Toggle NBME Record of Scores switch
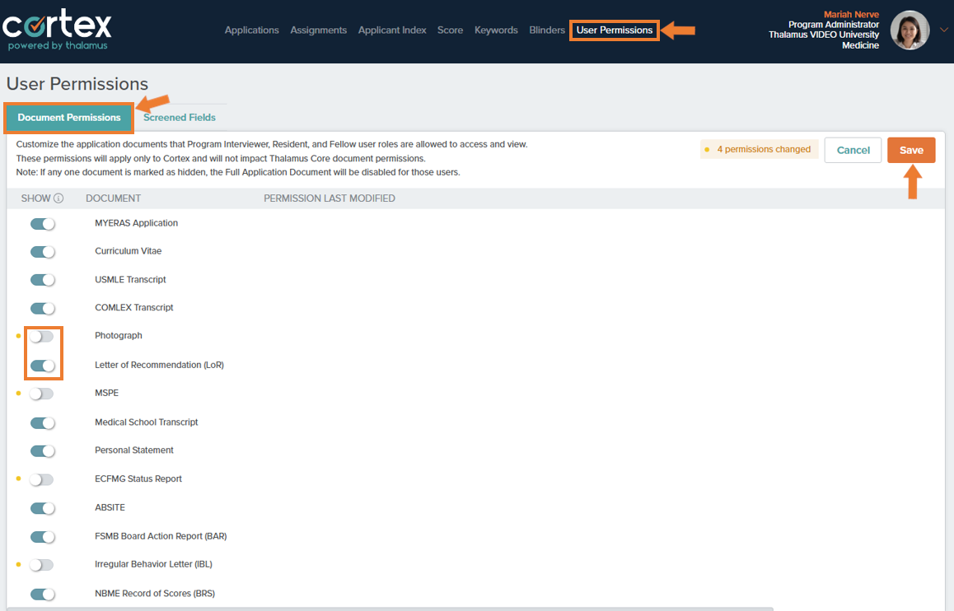This screenshot has height=611, width=954. [x=43, y=594]
